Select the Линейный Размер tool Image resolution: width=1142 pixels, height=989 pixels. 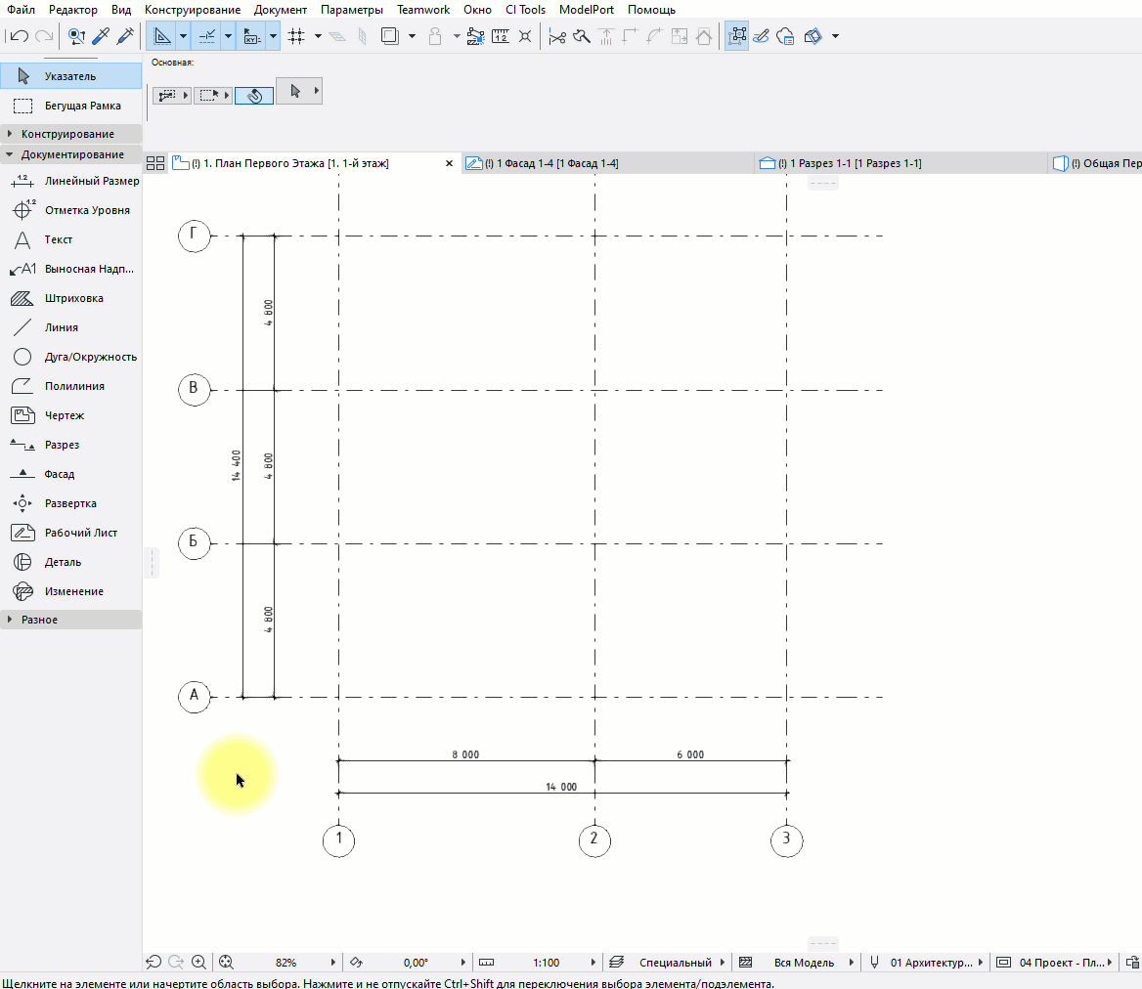tap(70, 181)
